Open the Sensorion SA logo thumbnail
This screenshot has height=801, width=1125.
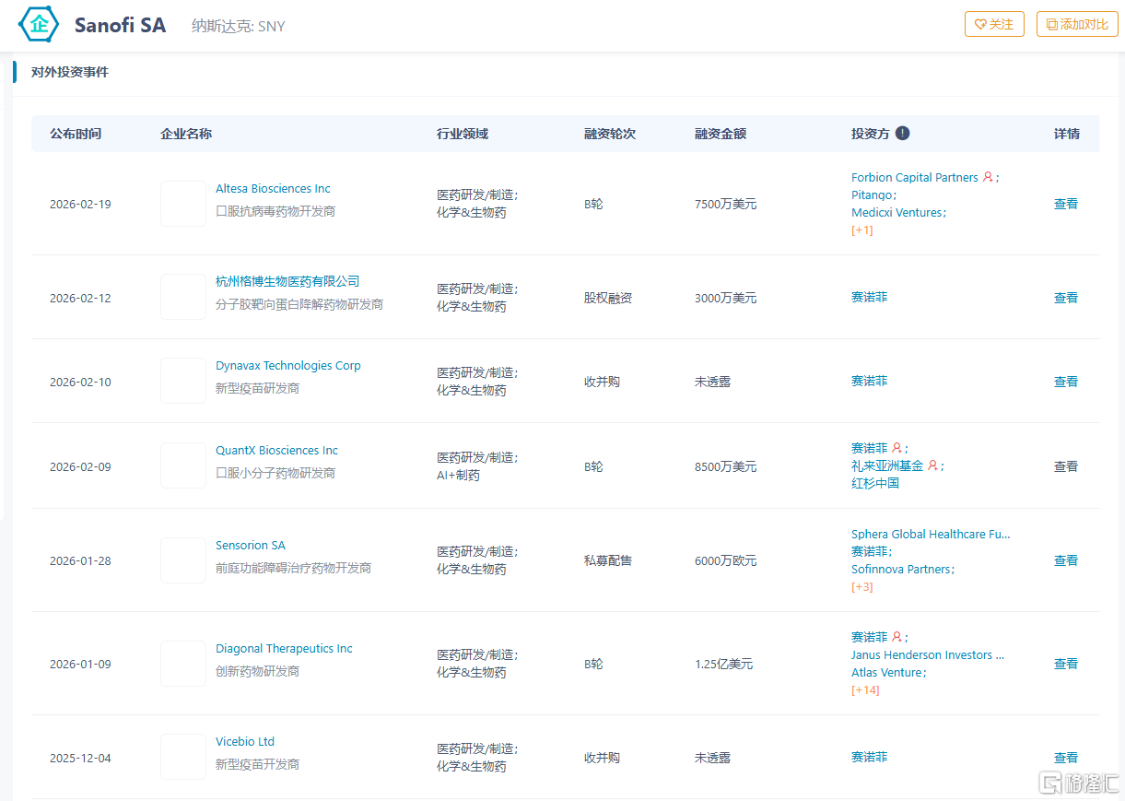183,560
